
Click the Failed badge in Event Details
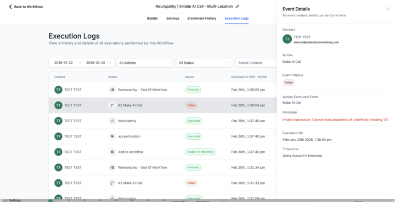[x=289, y=82]
